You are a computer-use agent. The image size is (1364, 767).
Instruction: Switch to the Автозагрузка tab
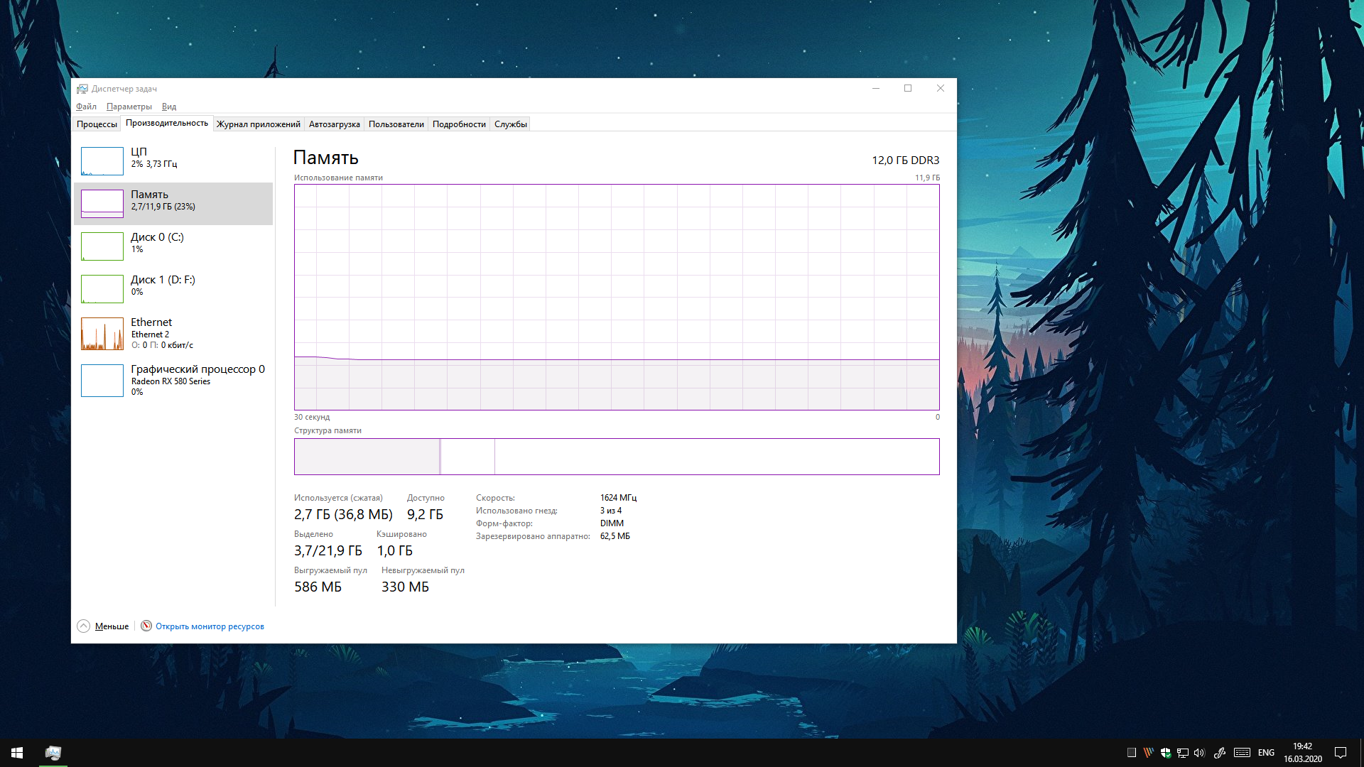[334, 124]
